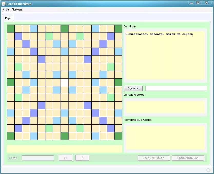Open the Помощь menu

coord(17,9)
